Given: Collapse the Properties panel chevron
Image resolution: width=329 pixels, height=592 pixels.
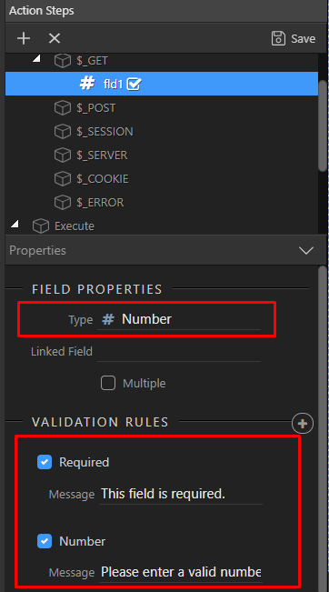Looking at the screenshot, I should click(x=306, y=250).
